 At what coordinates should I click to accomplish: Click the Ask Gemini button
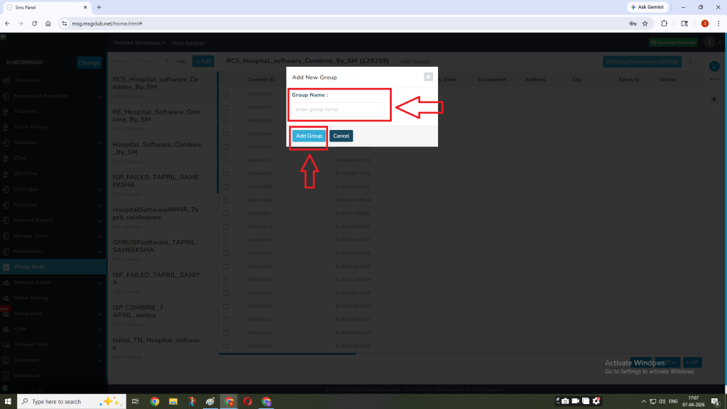pyautogui.click(x=647, y=7)
